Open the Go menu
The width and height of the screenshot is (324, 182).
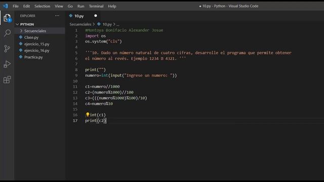point(70,6)
